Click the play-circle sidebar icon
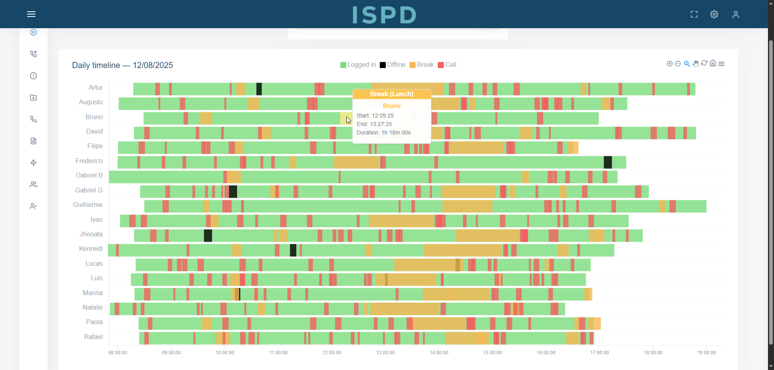Image resolution: width=774 pixels, height=370 pixels. [33, 32]
